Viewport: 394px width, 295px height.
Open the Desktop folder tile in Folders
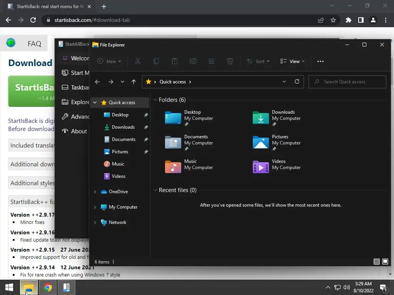coord(189,118)
